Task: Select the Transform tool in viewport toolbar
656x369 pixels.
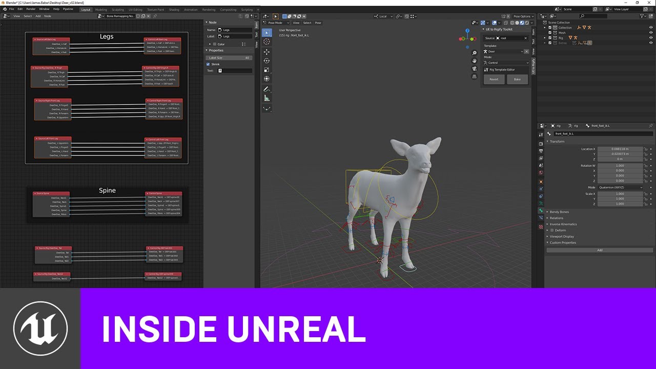Action: (x=266, y=78)
